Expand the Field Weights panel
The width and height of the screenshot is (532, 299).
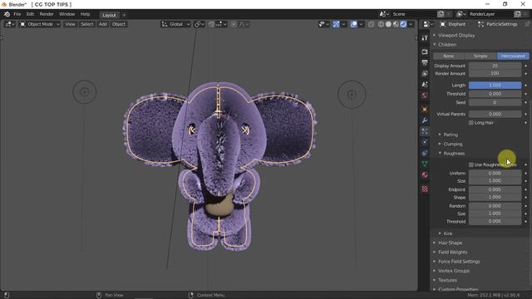tap(452, 252)
